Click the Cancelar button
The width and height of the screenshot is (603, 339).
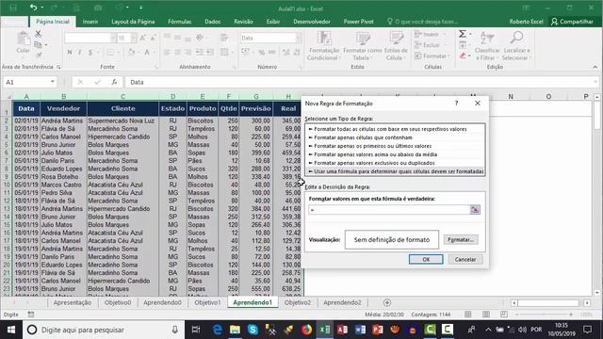point(465,260)
